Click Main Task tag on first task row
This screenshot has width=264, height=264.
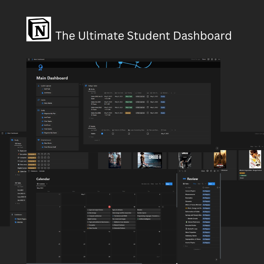pyautogui.click(x=129, y=96)
